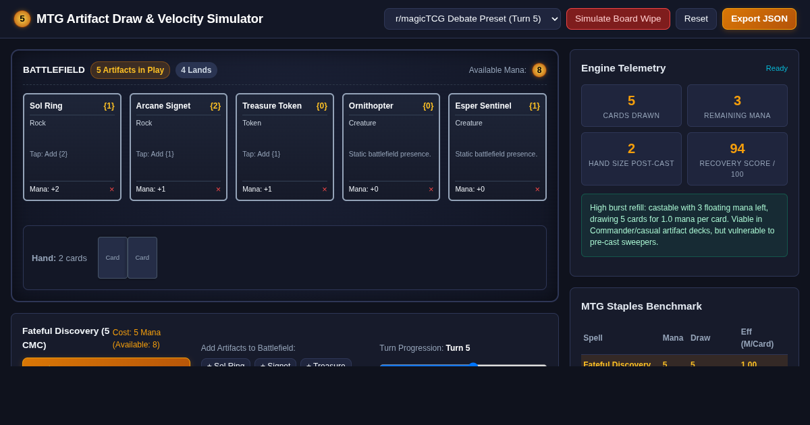
Task: Click the Remaining Mana stat tile
Action: click(x=737, y=106)
